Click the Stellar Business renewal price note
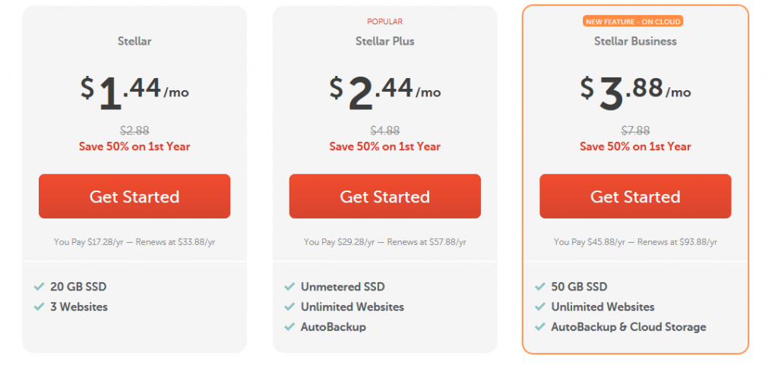 pyautogui.click(x=635, y=242)
